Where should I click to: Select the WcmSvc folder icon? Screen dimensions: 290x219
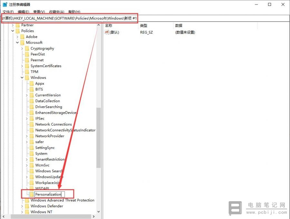coord(32,165)
